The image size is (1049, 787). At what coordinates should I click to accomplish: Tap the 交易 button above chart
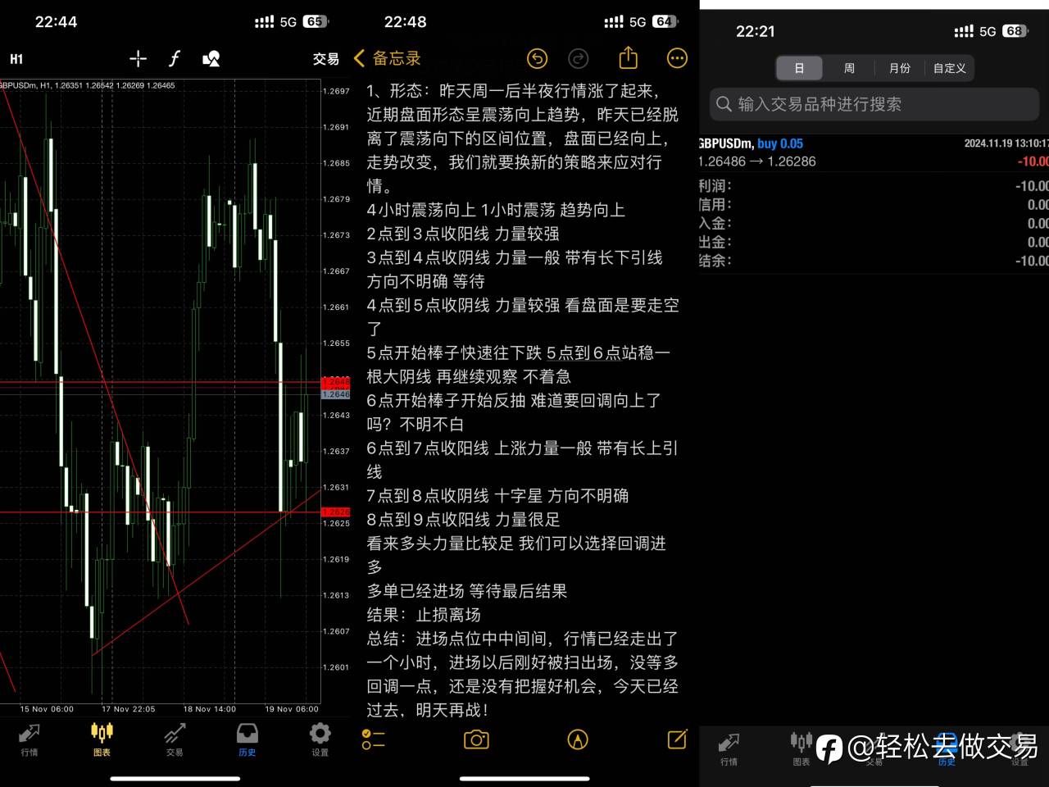point(325,59)
